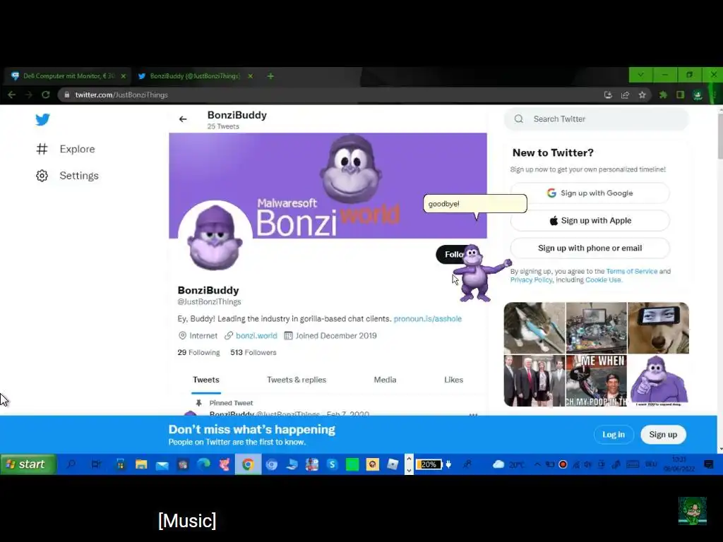
Task: Switch to Tweets & replies tab
Action: 297,380
